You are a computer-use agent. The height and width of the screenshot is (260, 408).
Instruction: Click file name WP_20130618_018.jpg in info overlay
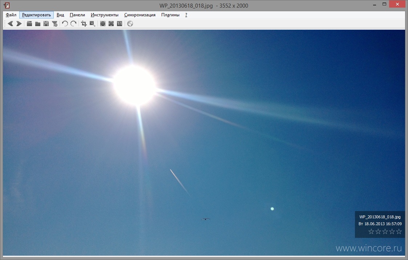[x=380, y=217]
